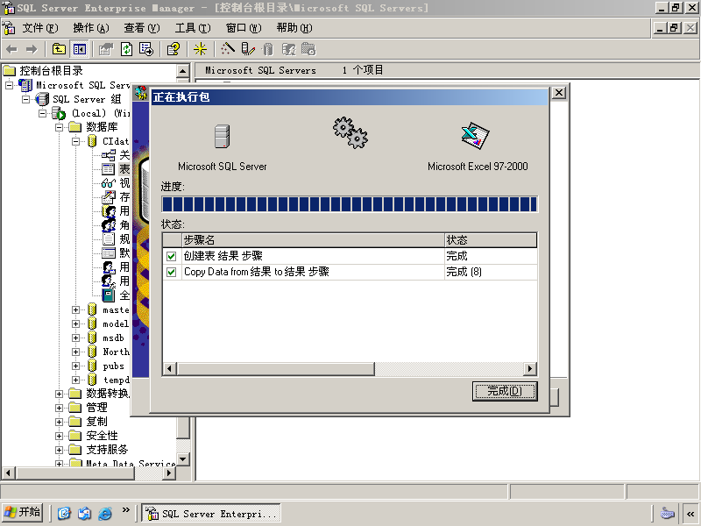Click step list scroll right arrow
The height and width of the screenshot is (526, 701).
(x=530, y=369)
